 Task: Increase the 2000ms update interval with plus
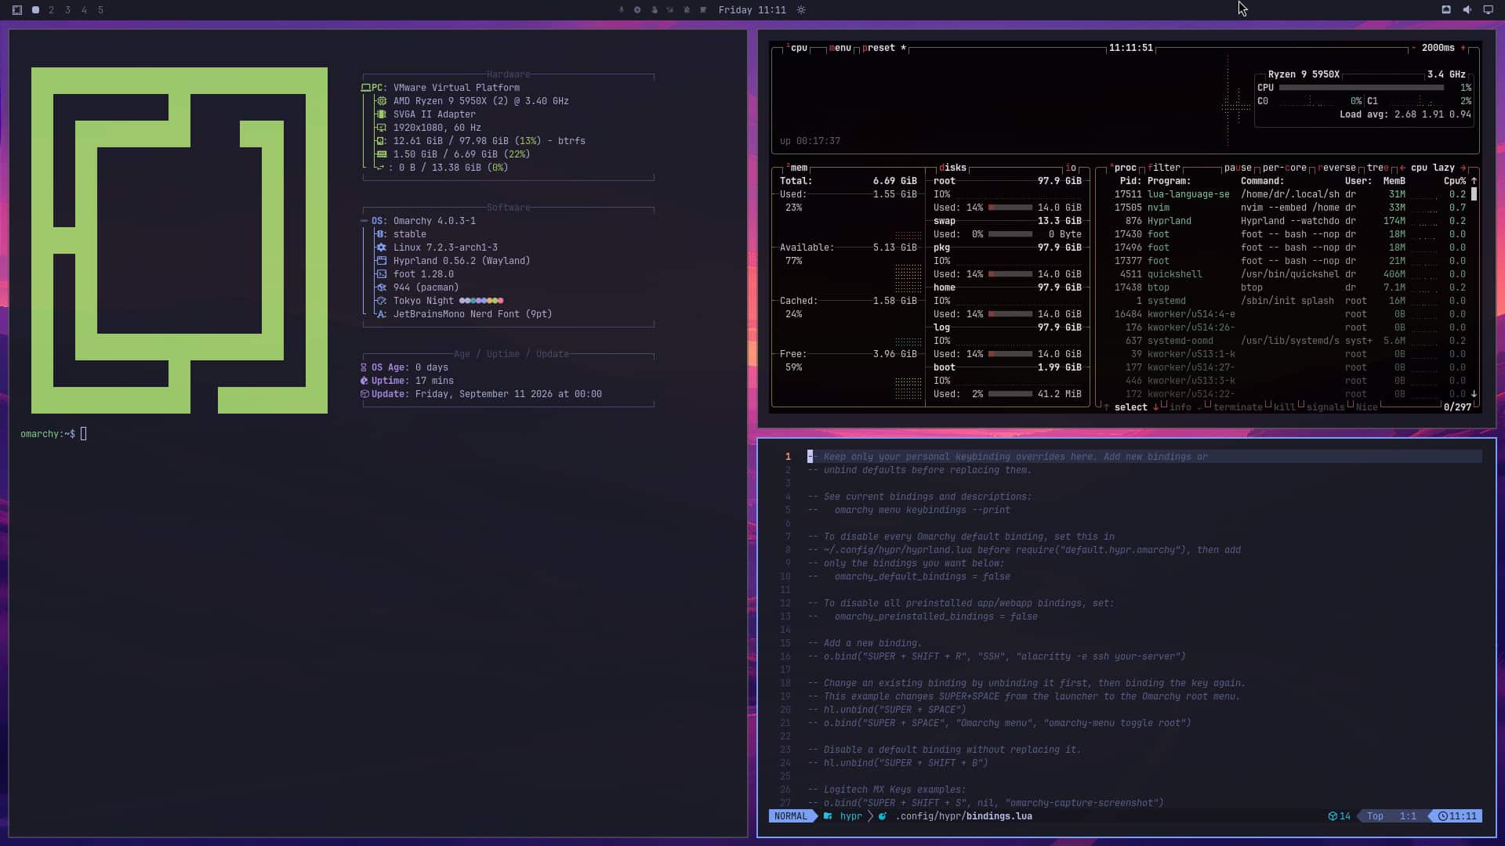[x=1463, y=48]
